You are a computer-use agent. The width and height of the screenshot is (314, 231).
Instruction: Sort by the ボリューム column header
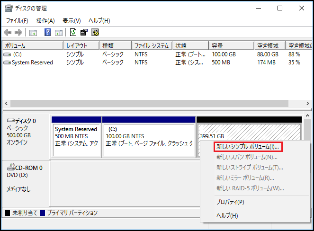(32, 46)
